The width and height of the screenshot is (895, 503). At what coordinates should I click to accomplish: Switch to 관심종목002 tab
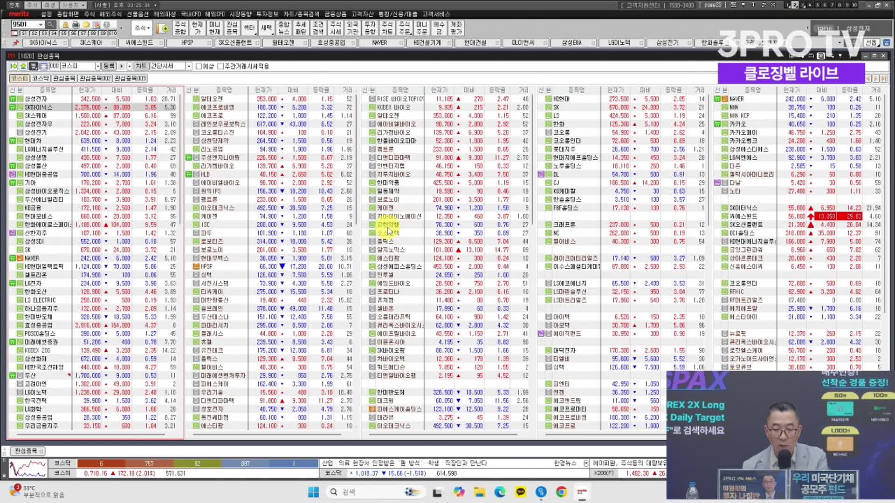pyautogui.click(x=95, y=78)
